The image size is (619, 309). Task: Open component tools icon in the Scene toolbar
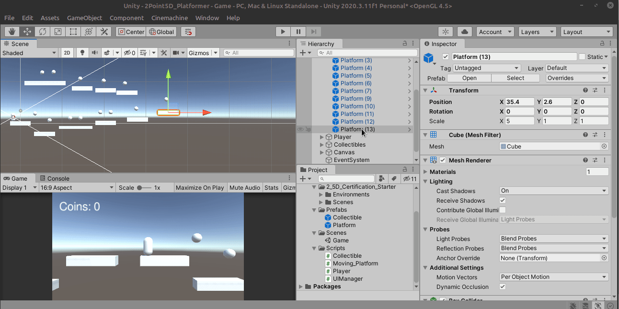tap(164, 53)
